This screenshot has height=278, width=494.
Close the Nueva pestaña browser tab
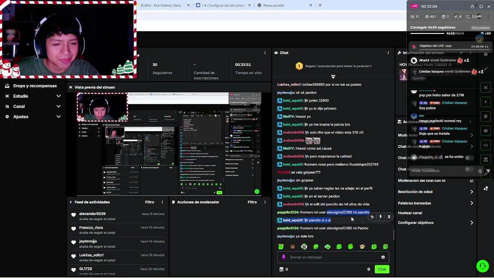click(x=311, y=5)
